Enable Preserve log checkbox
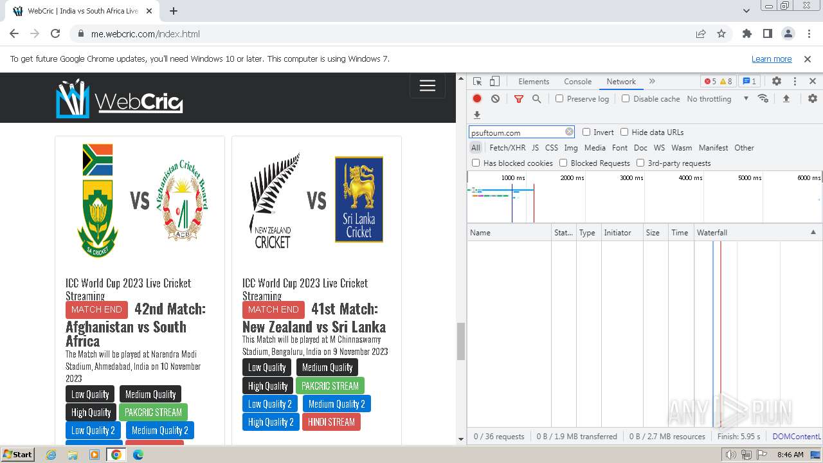 click(559, 98)
